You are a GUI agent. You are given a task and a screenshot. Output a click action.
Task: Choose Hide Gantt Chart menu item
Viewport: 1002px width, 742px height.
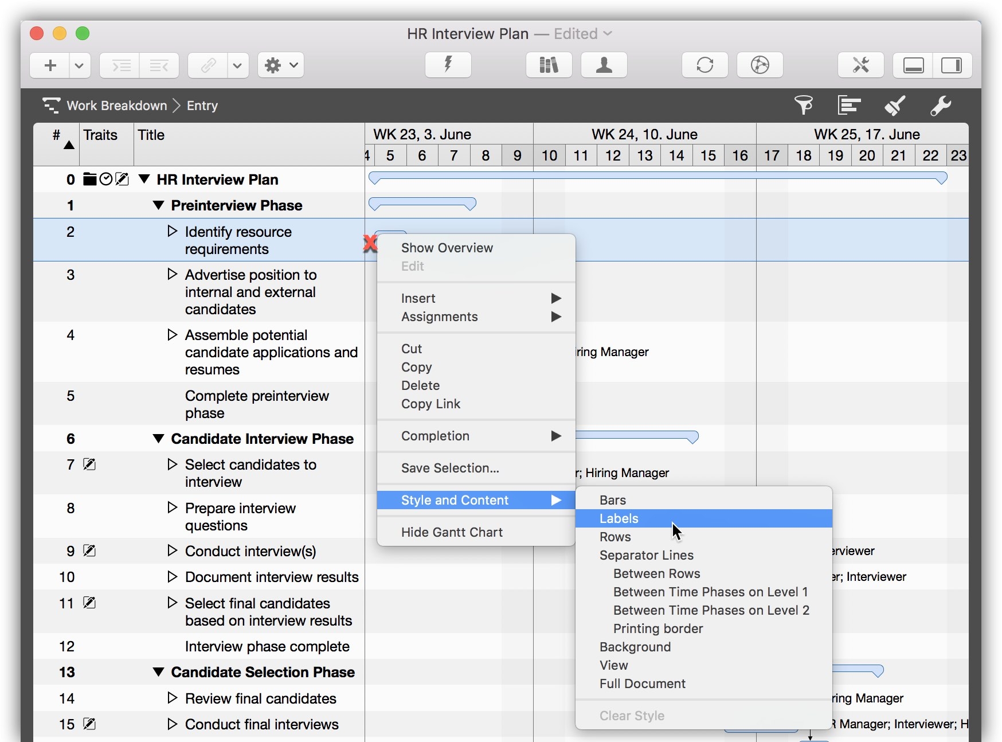[x=452, y=532]
